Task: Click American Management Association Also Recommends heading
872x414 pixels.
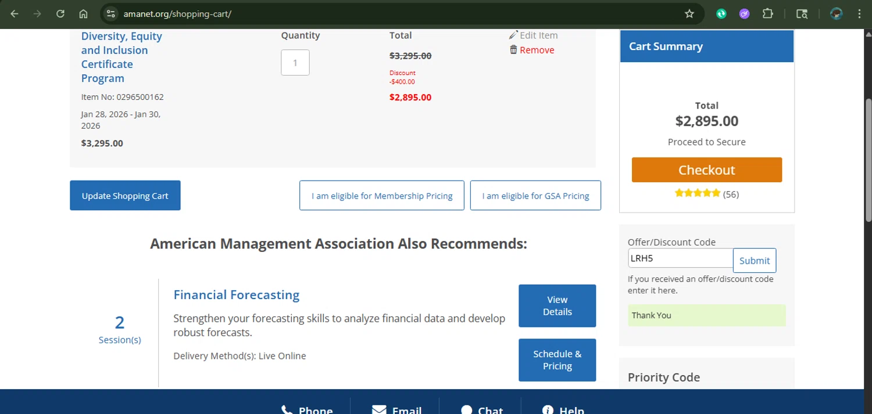Action: point(338,243)
